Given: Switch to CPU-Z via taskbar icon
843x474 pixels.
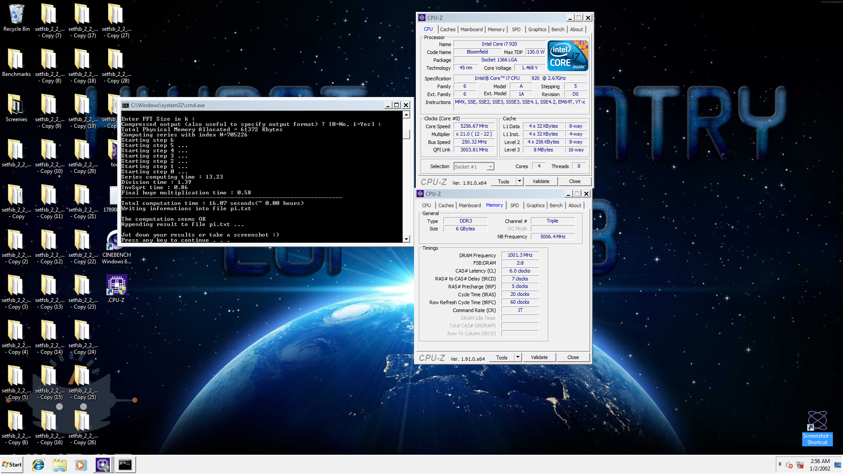Looking at the screenshot, I should click(103, 465).
